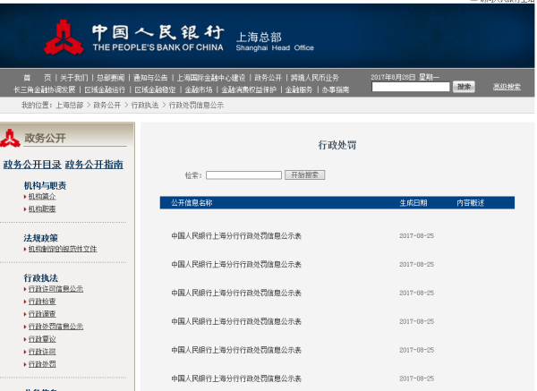The image size is (537, 391).
Task: Open 机构职责 sidebar link
Action: click(42, 208)
